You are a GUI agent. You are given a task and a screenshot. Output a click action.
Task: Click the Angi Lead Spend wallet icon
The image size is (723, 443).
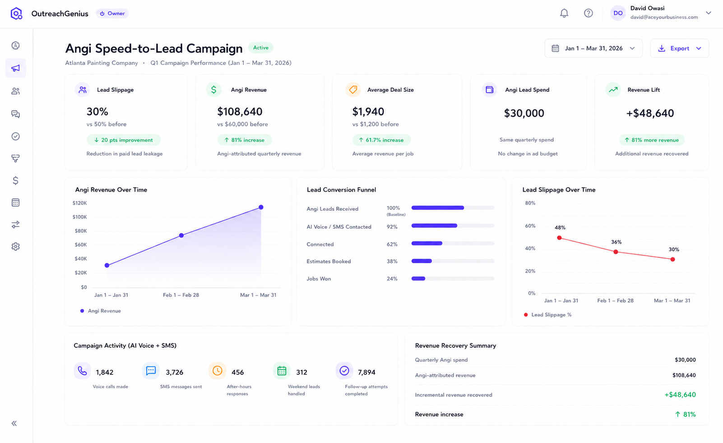490,90
